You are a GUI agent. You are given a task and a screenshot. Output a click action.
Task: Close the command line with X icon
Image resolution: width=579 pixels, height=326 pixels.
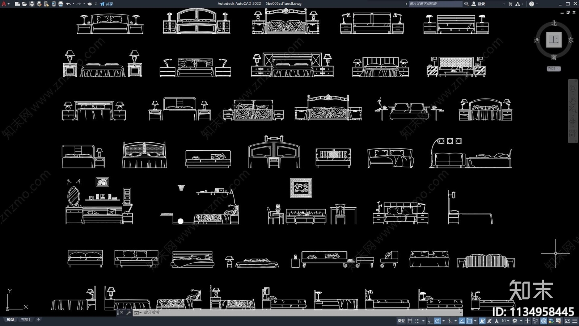click(122, 312)
